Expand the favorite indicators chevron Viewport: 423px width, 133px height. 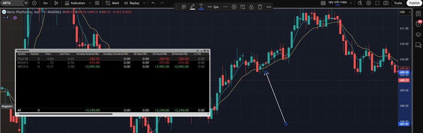(x=91, y=3)
